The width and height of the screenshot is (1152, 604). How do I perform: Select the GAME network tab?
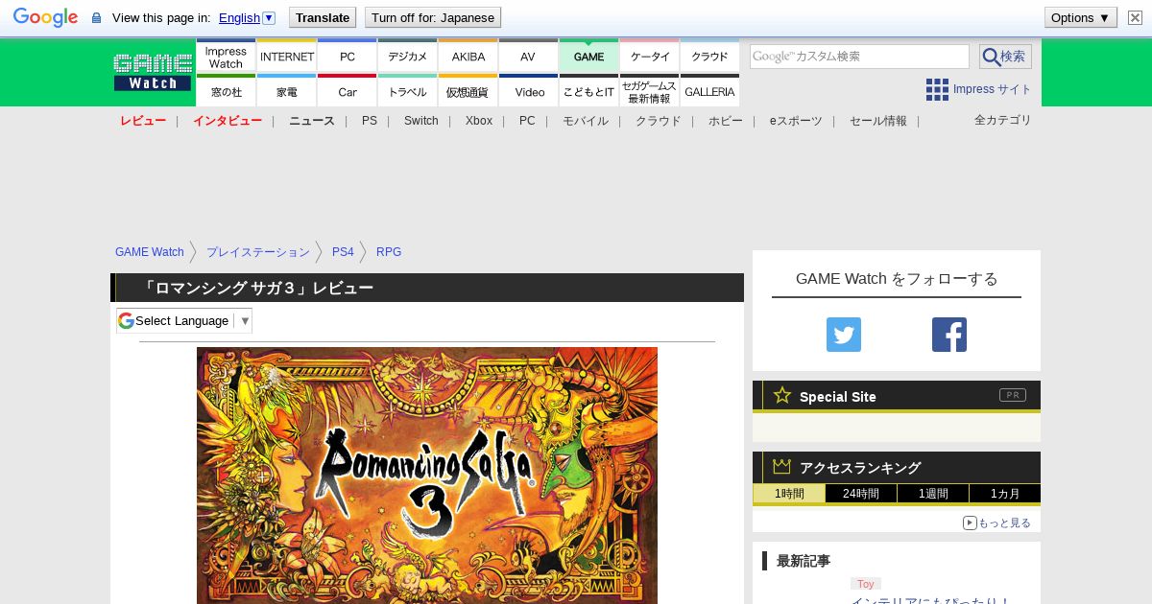coord(588,57)
